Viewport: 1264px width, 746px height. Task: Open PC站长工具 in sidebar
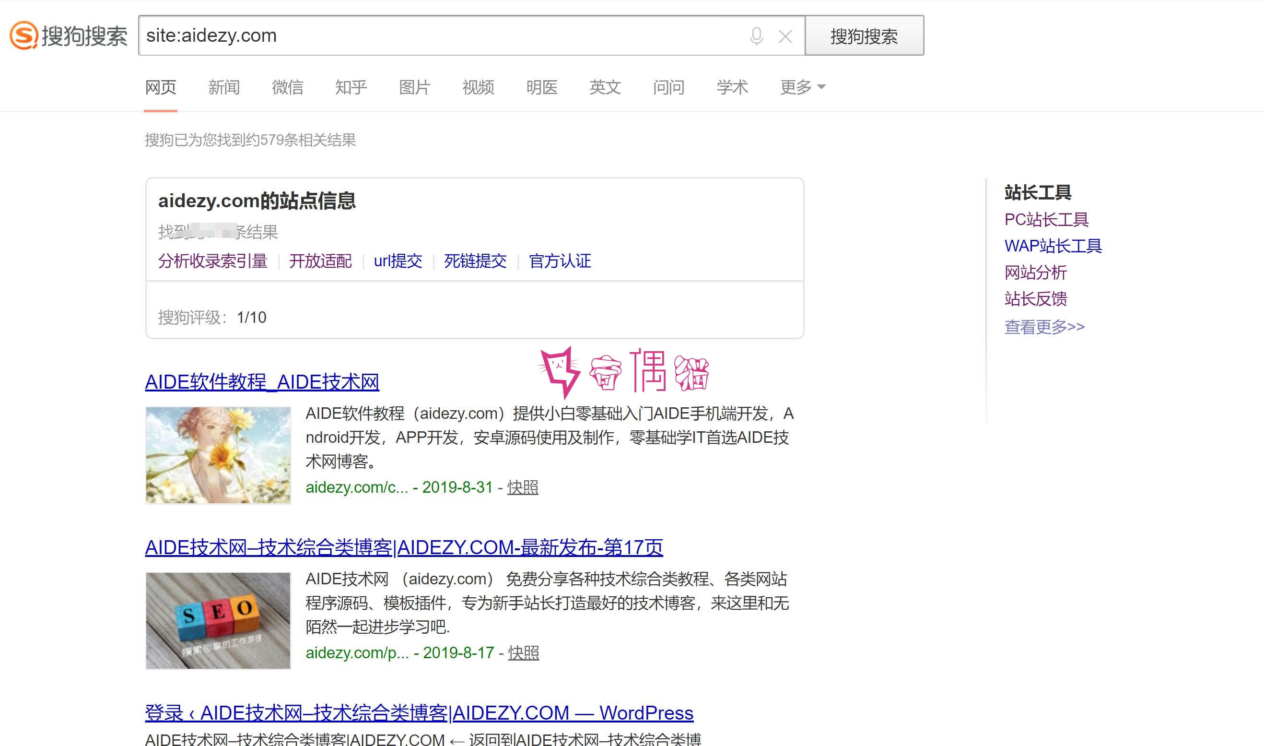(1046, 220)
